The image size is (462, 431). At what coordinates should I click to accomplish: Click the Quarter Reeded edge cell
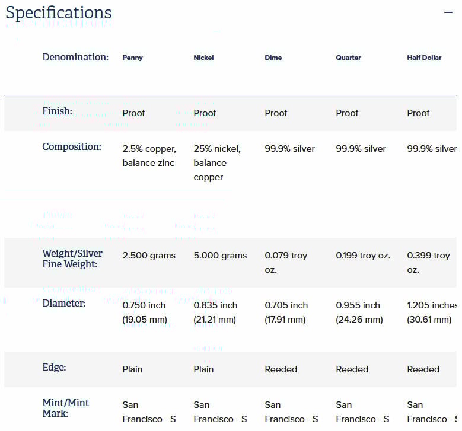352,369
